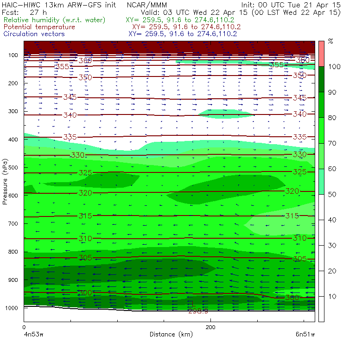Click the '300' pressure axis tick label

pos(13,111)
